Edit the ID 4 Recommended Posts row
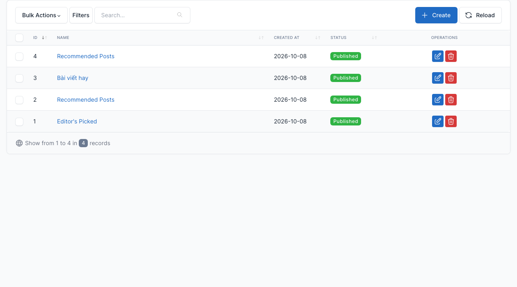The image size is (517, 287). (438, 56)
